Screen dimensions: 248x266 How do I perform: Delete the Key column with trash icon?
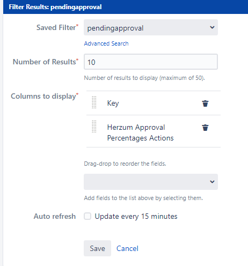205,104
